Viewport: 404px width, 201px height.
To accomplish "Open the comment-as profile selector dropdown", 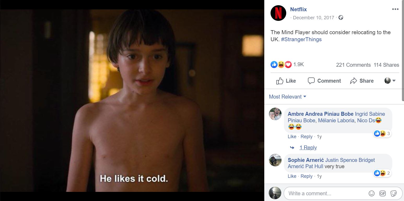I will (x=390, y=81).
